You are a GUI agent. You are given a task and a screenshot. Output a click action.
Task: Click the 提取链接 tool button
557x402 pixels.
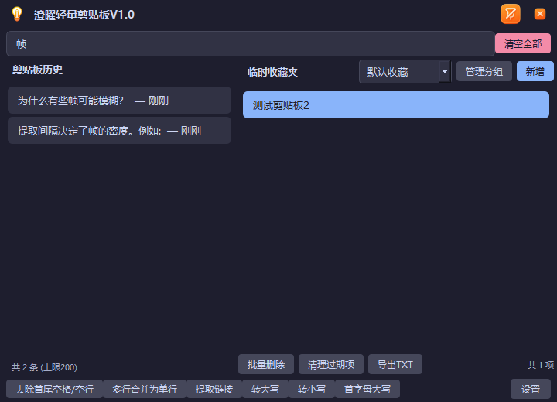pyautogui.click(x=214, y=389)
